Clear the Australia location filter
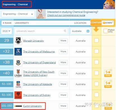 pos(88,31)
